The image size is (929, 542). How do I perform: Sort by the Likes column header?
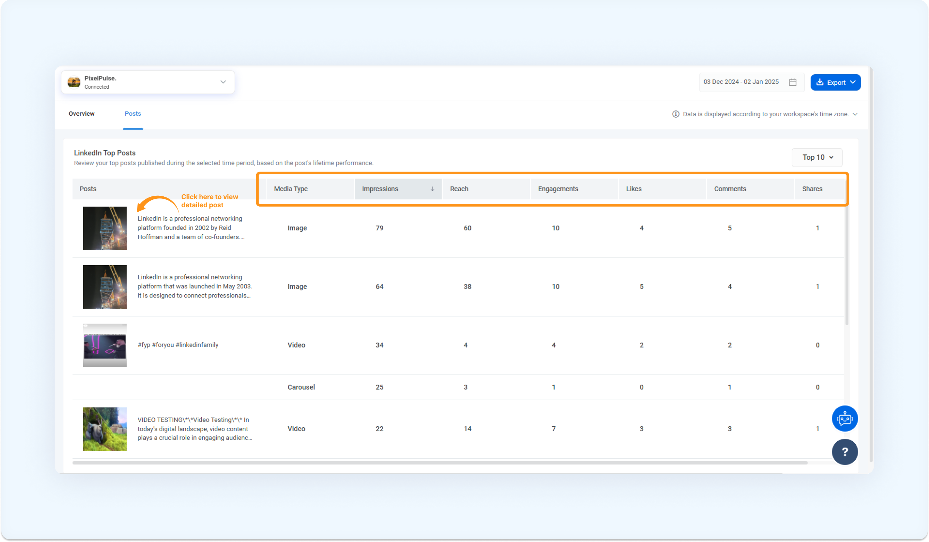[x=662, y=189]
